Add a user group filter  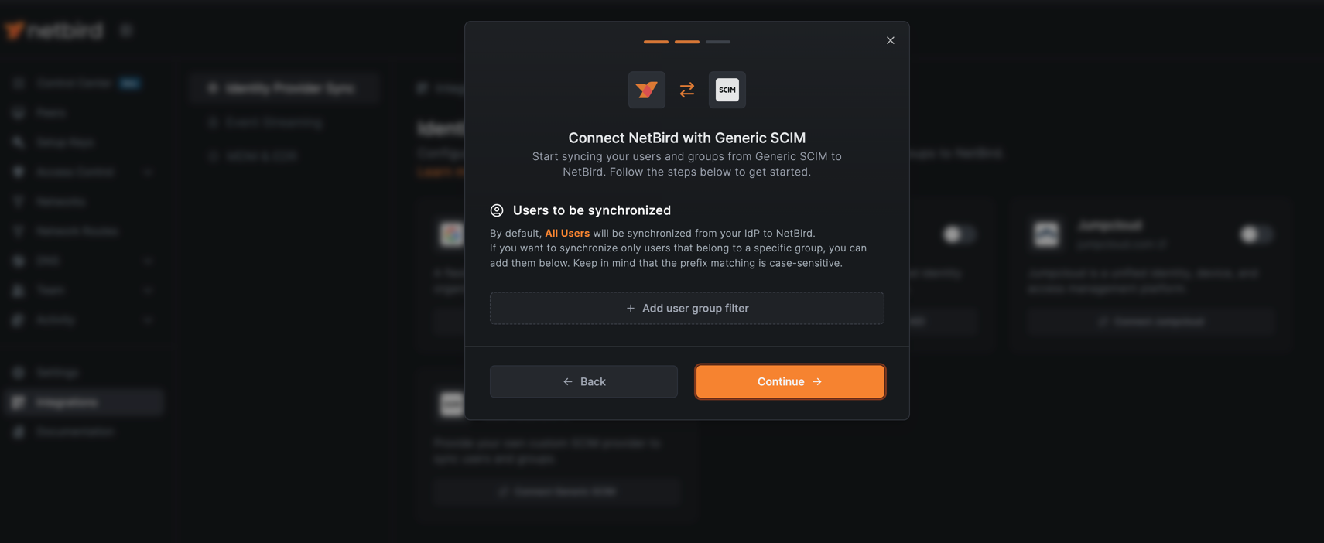point(686,308)
